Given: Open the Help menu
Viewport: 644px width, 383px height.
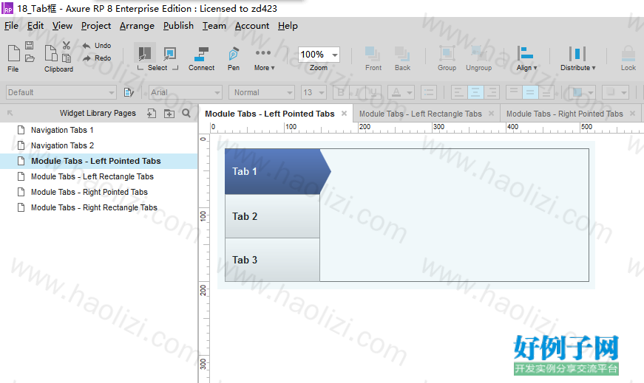Looking at the screenshot, I should (288, 26).
